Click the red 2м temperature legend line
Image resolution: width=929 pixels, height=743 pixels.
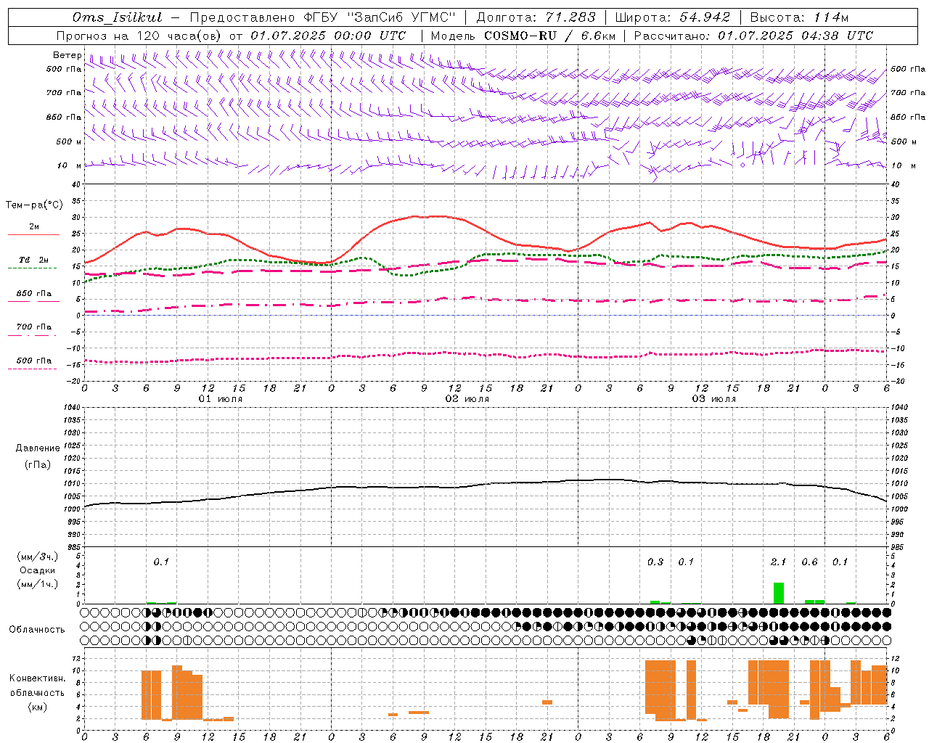coord(33,235)
